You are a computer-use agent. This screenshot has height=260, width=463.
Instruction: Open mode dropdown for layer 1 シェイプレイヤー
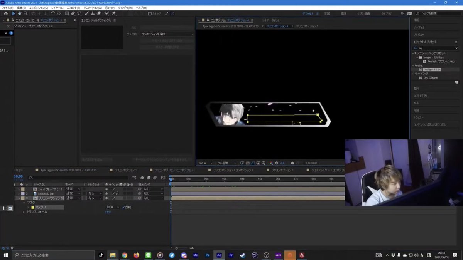pyautogui.click(x=73, y=189)
